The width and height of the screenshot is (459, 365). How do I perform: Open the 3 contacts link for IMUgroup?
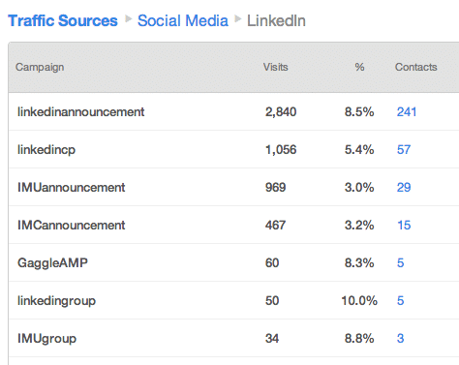click(400, 338)
